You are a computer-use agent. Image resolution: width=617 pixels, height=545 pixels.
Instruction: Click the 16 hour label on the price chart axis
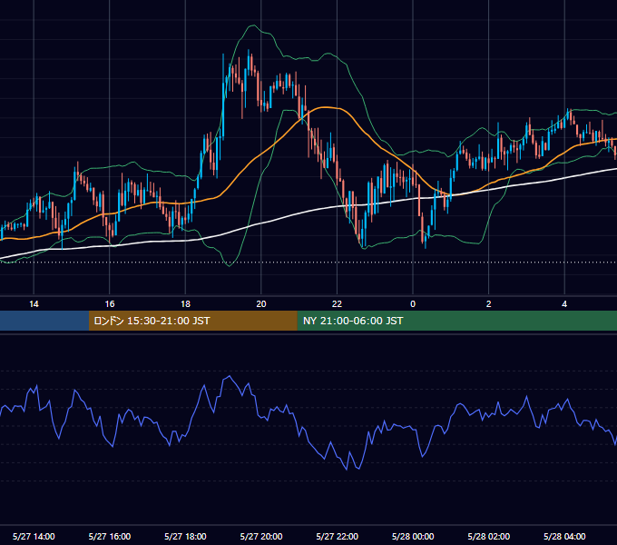(110, 304)
